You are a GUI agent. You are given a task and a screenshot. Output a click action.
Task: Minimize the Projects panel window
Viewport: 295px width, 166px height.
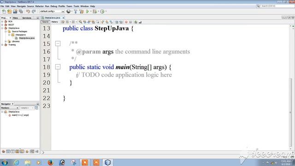[38, 18]
